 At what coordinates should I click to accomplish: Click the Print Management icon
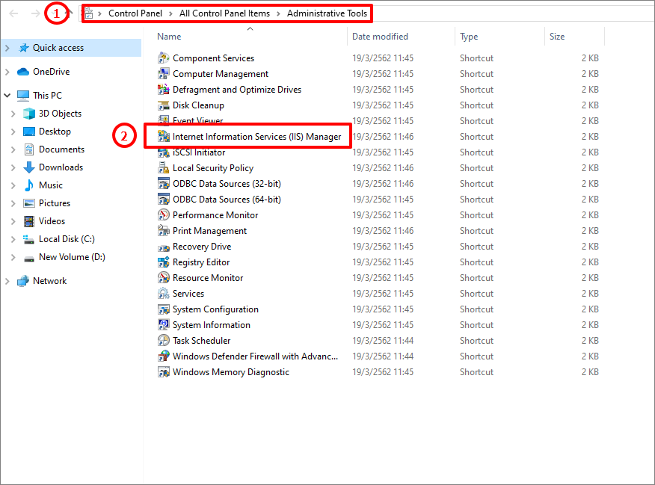pyautogui.click(x=163, y=231)
